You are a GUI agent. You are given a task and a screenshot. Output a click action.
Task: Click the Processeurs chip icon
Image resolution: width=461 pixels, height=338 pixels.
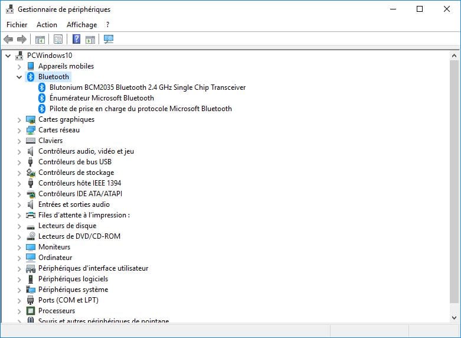pyautogui.click(x=31, y=311)
